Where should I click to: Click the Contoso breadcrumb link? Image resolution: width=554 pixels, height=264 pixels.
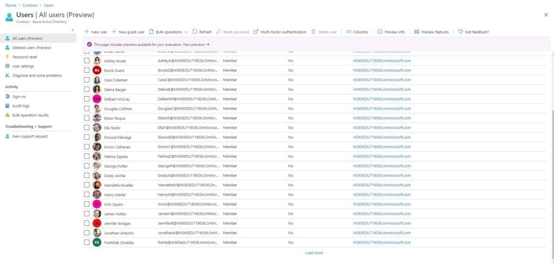click(x=30, y=5)
